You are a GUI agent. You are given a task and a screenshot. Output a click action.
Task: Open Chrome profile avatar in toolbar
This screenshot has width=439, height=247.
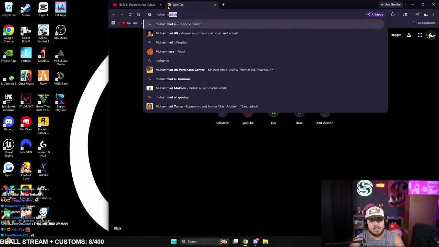426,14
